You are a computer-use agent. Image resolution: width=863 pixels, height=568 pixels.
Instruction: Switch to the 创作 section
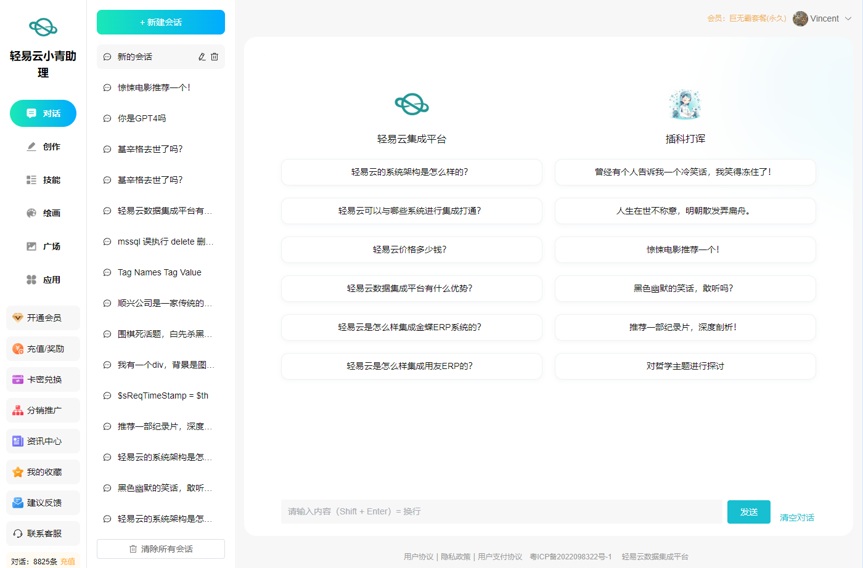pyautogui.click(x=43, y=147)
